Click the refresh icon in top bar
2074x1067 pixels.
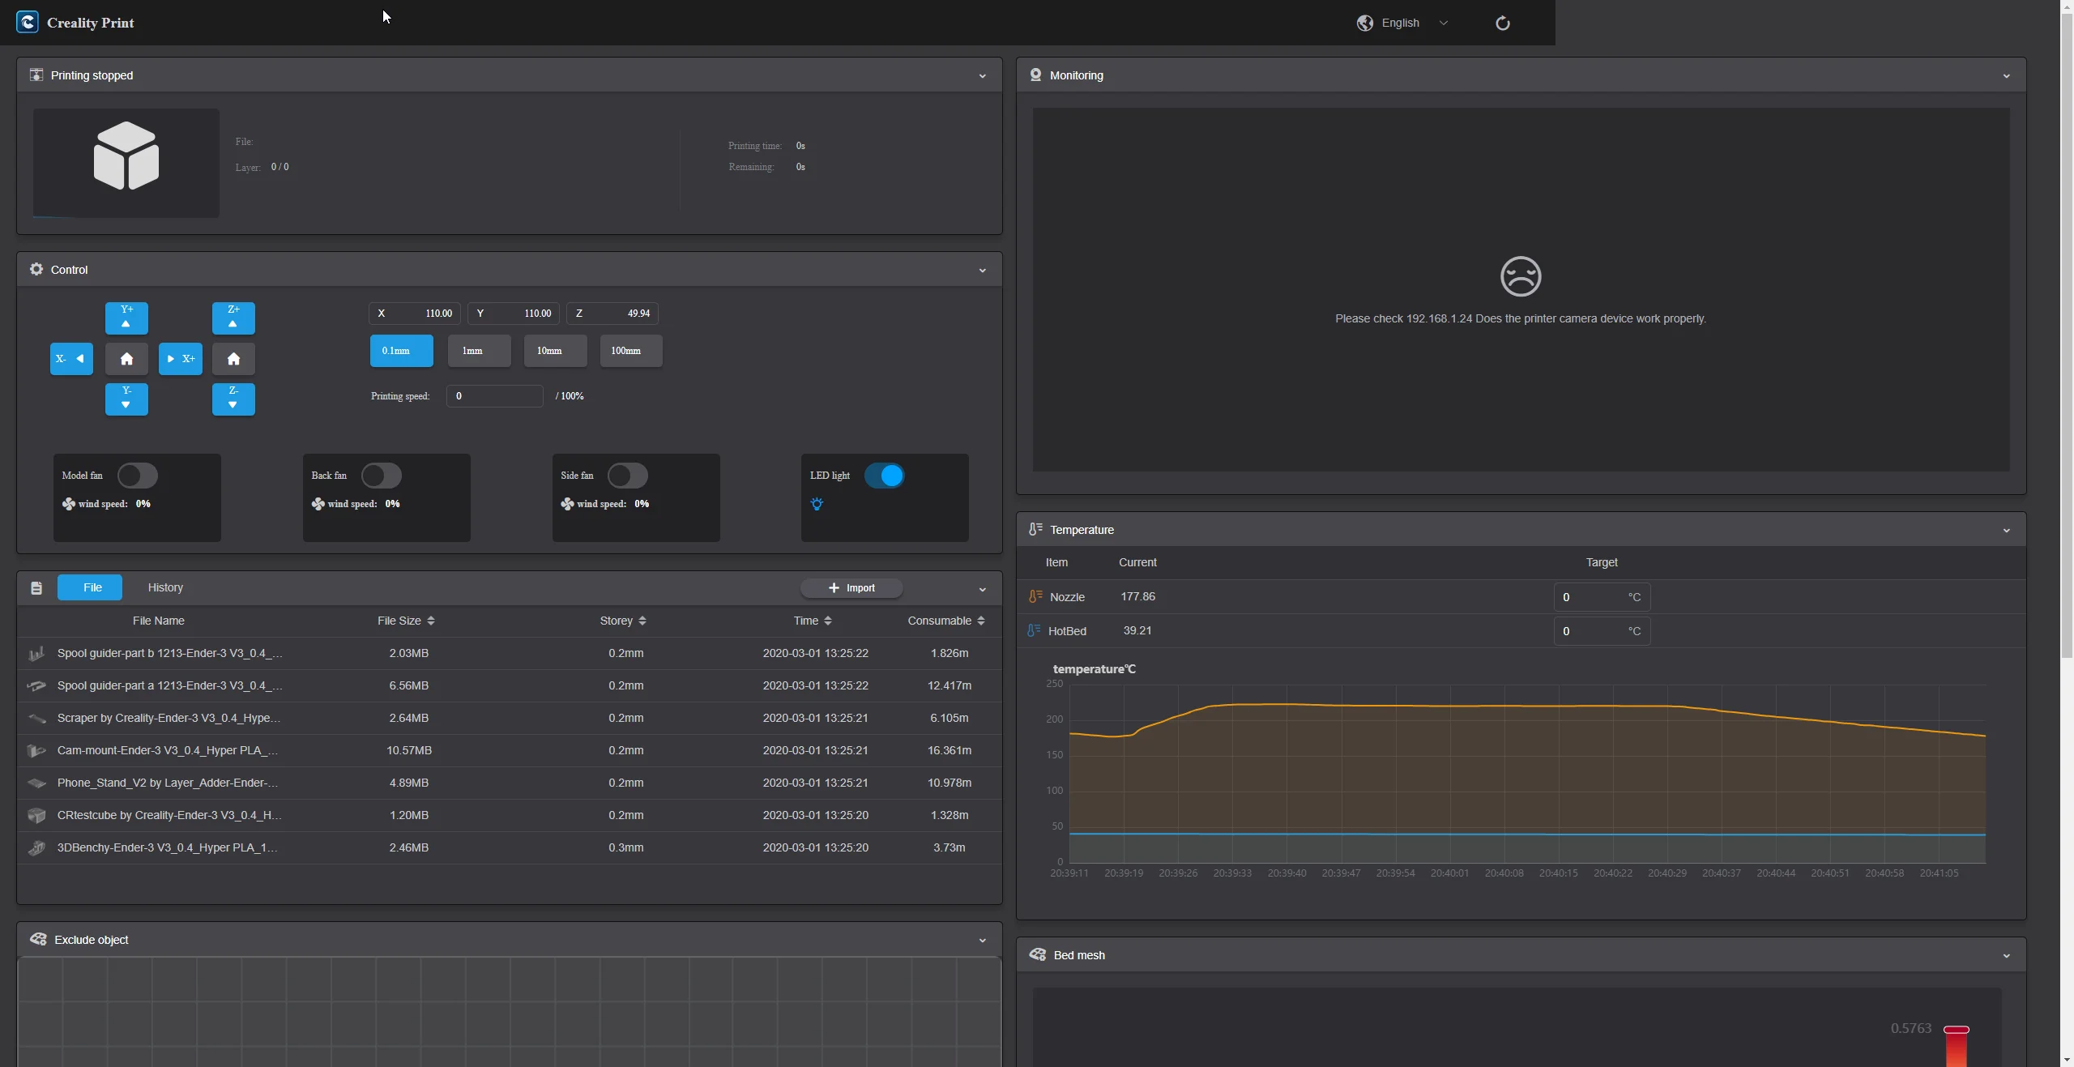[1502, 23]
